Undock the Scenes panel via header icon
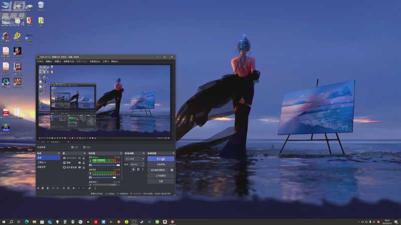Viewport: 401px width, 225px height. 59,153
